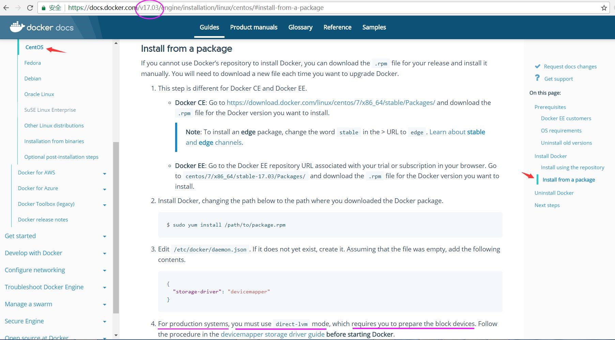This screenshot has width=615, height=340.
Task: Open the Samples tab
Action: pyautogui.click(x=374, y=27)
